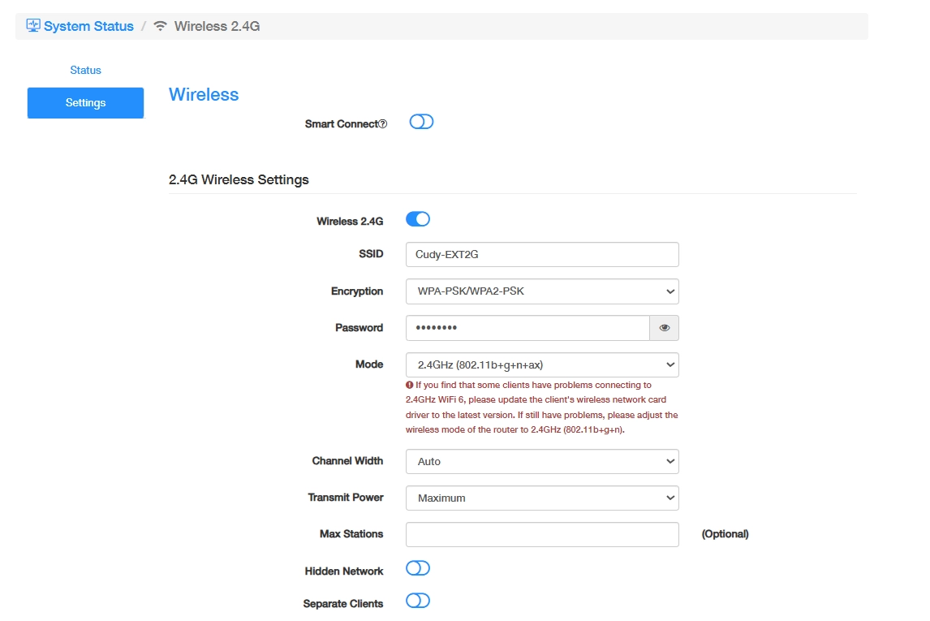This screenshot has width=930, height=621.
Task: Click the Transmit Power label
Action: (x=345, y=497)
